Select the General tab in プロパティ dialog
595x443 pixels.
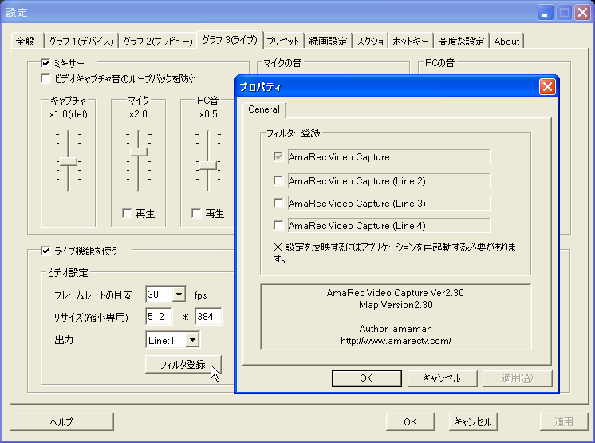(x=264, y=109)
